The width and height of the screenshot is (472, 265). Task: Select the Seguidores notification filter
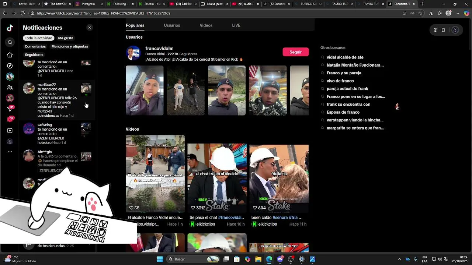[34, 54]
